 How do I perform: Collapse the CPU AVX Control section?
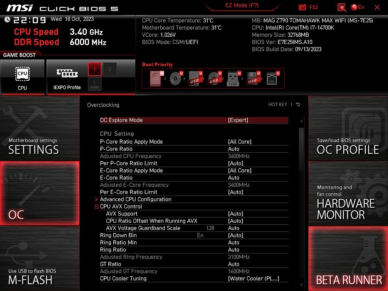point(97,207)
